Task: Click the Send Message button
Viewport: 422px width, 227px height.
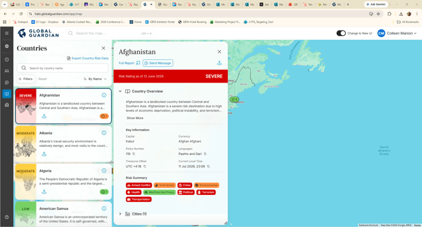Action: tap(158, 63)
